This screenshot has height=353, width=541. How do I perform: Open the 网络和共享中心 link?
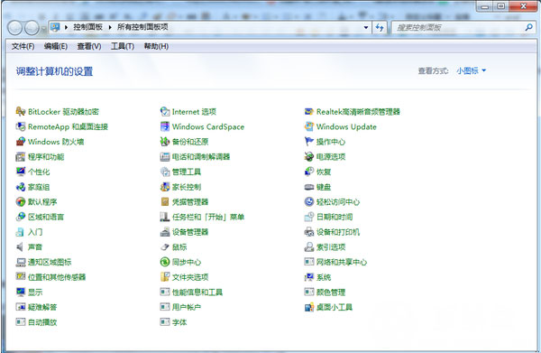coord(342,262)
